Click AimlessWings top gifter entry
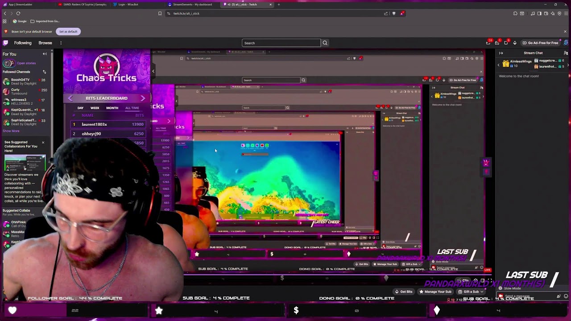 (517, 64)
